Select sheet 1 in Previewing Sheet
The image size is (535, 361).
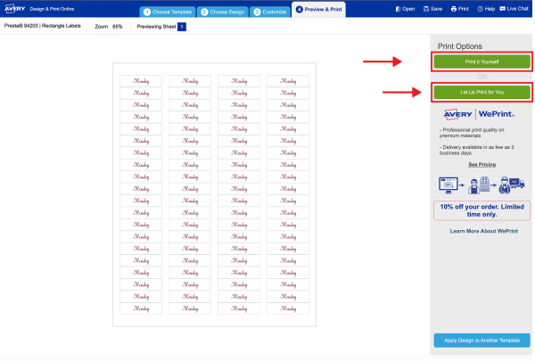point(182,28)
